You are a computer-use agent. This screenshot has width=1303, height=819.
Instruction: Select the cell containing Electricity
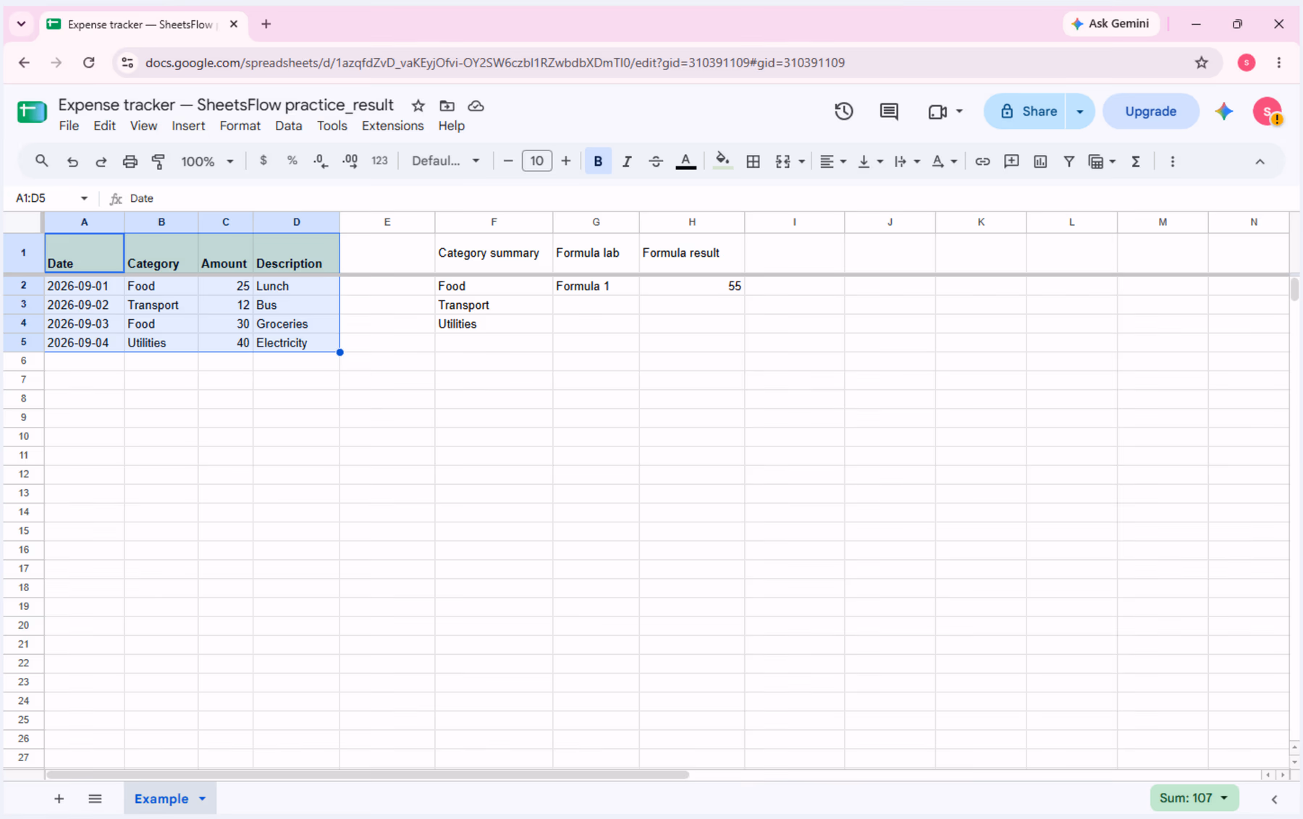click(x=296, y=343)
